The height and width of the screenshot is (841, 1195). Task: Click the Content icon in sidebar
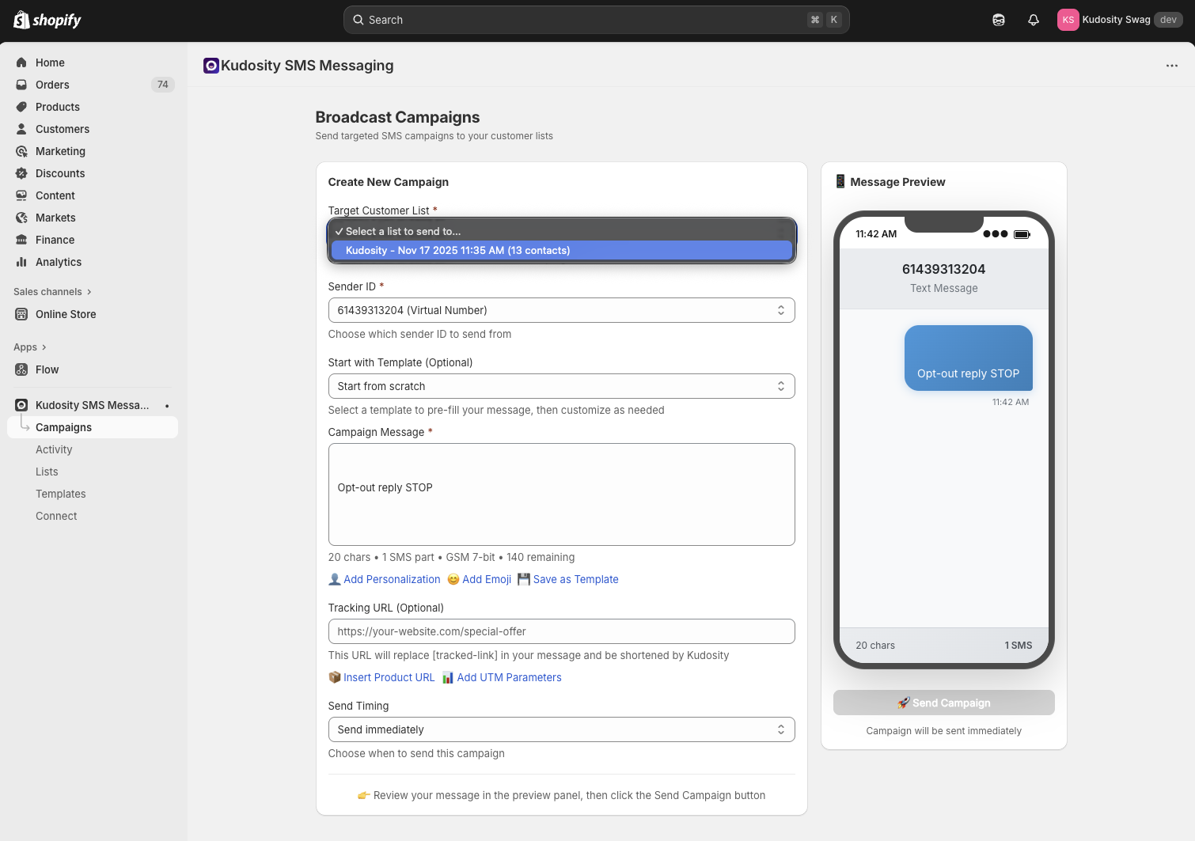[21, 195]
